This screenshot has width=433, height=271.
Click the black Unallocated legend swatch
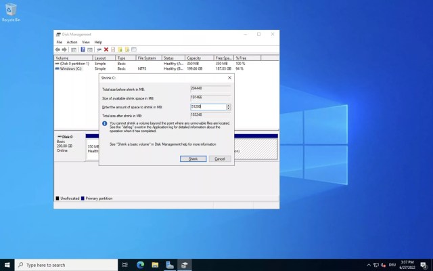(x=58, y=199)
